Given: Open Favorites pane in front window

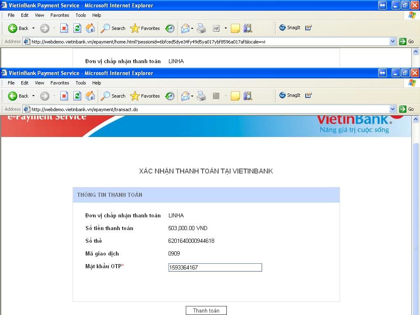Looking at the screenshot, I should tap(145, 96).
